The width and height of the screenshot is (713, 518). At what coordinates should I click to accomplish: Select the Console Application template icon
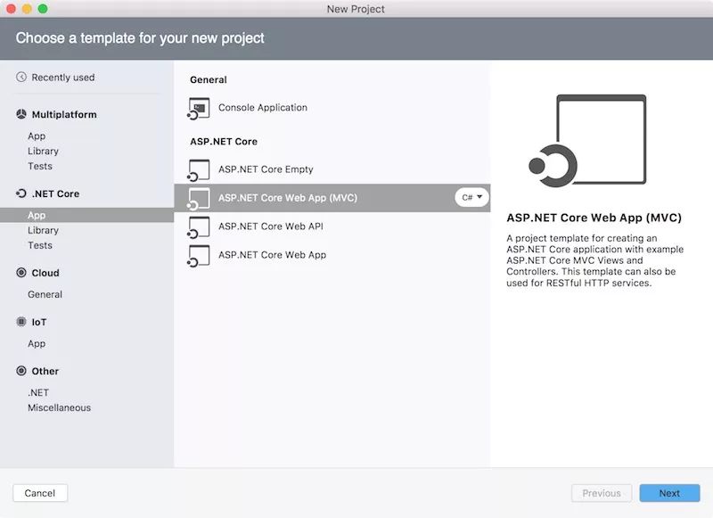[x=199, y=108]
